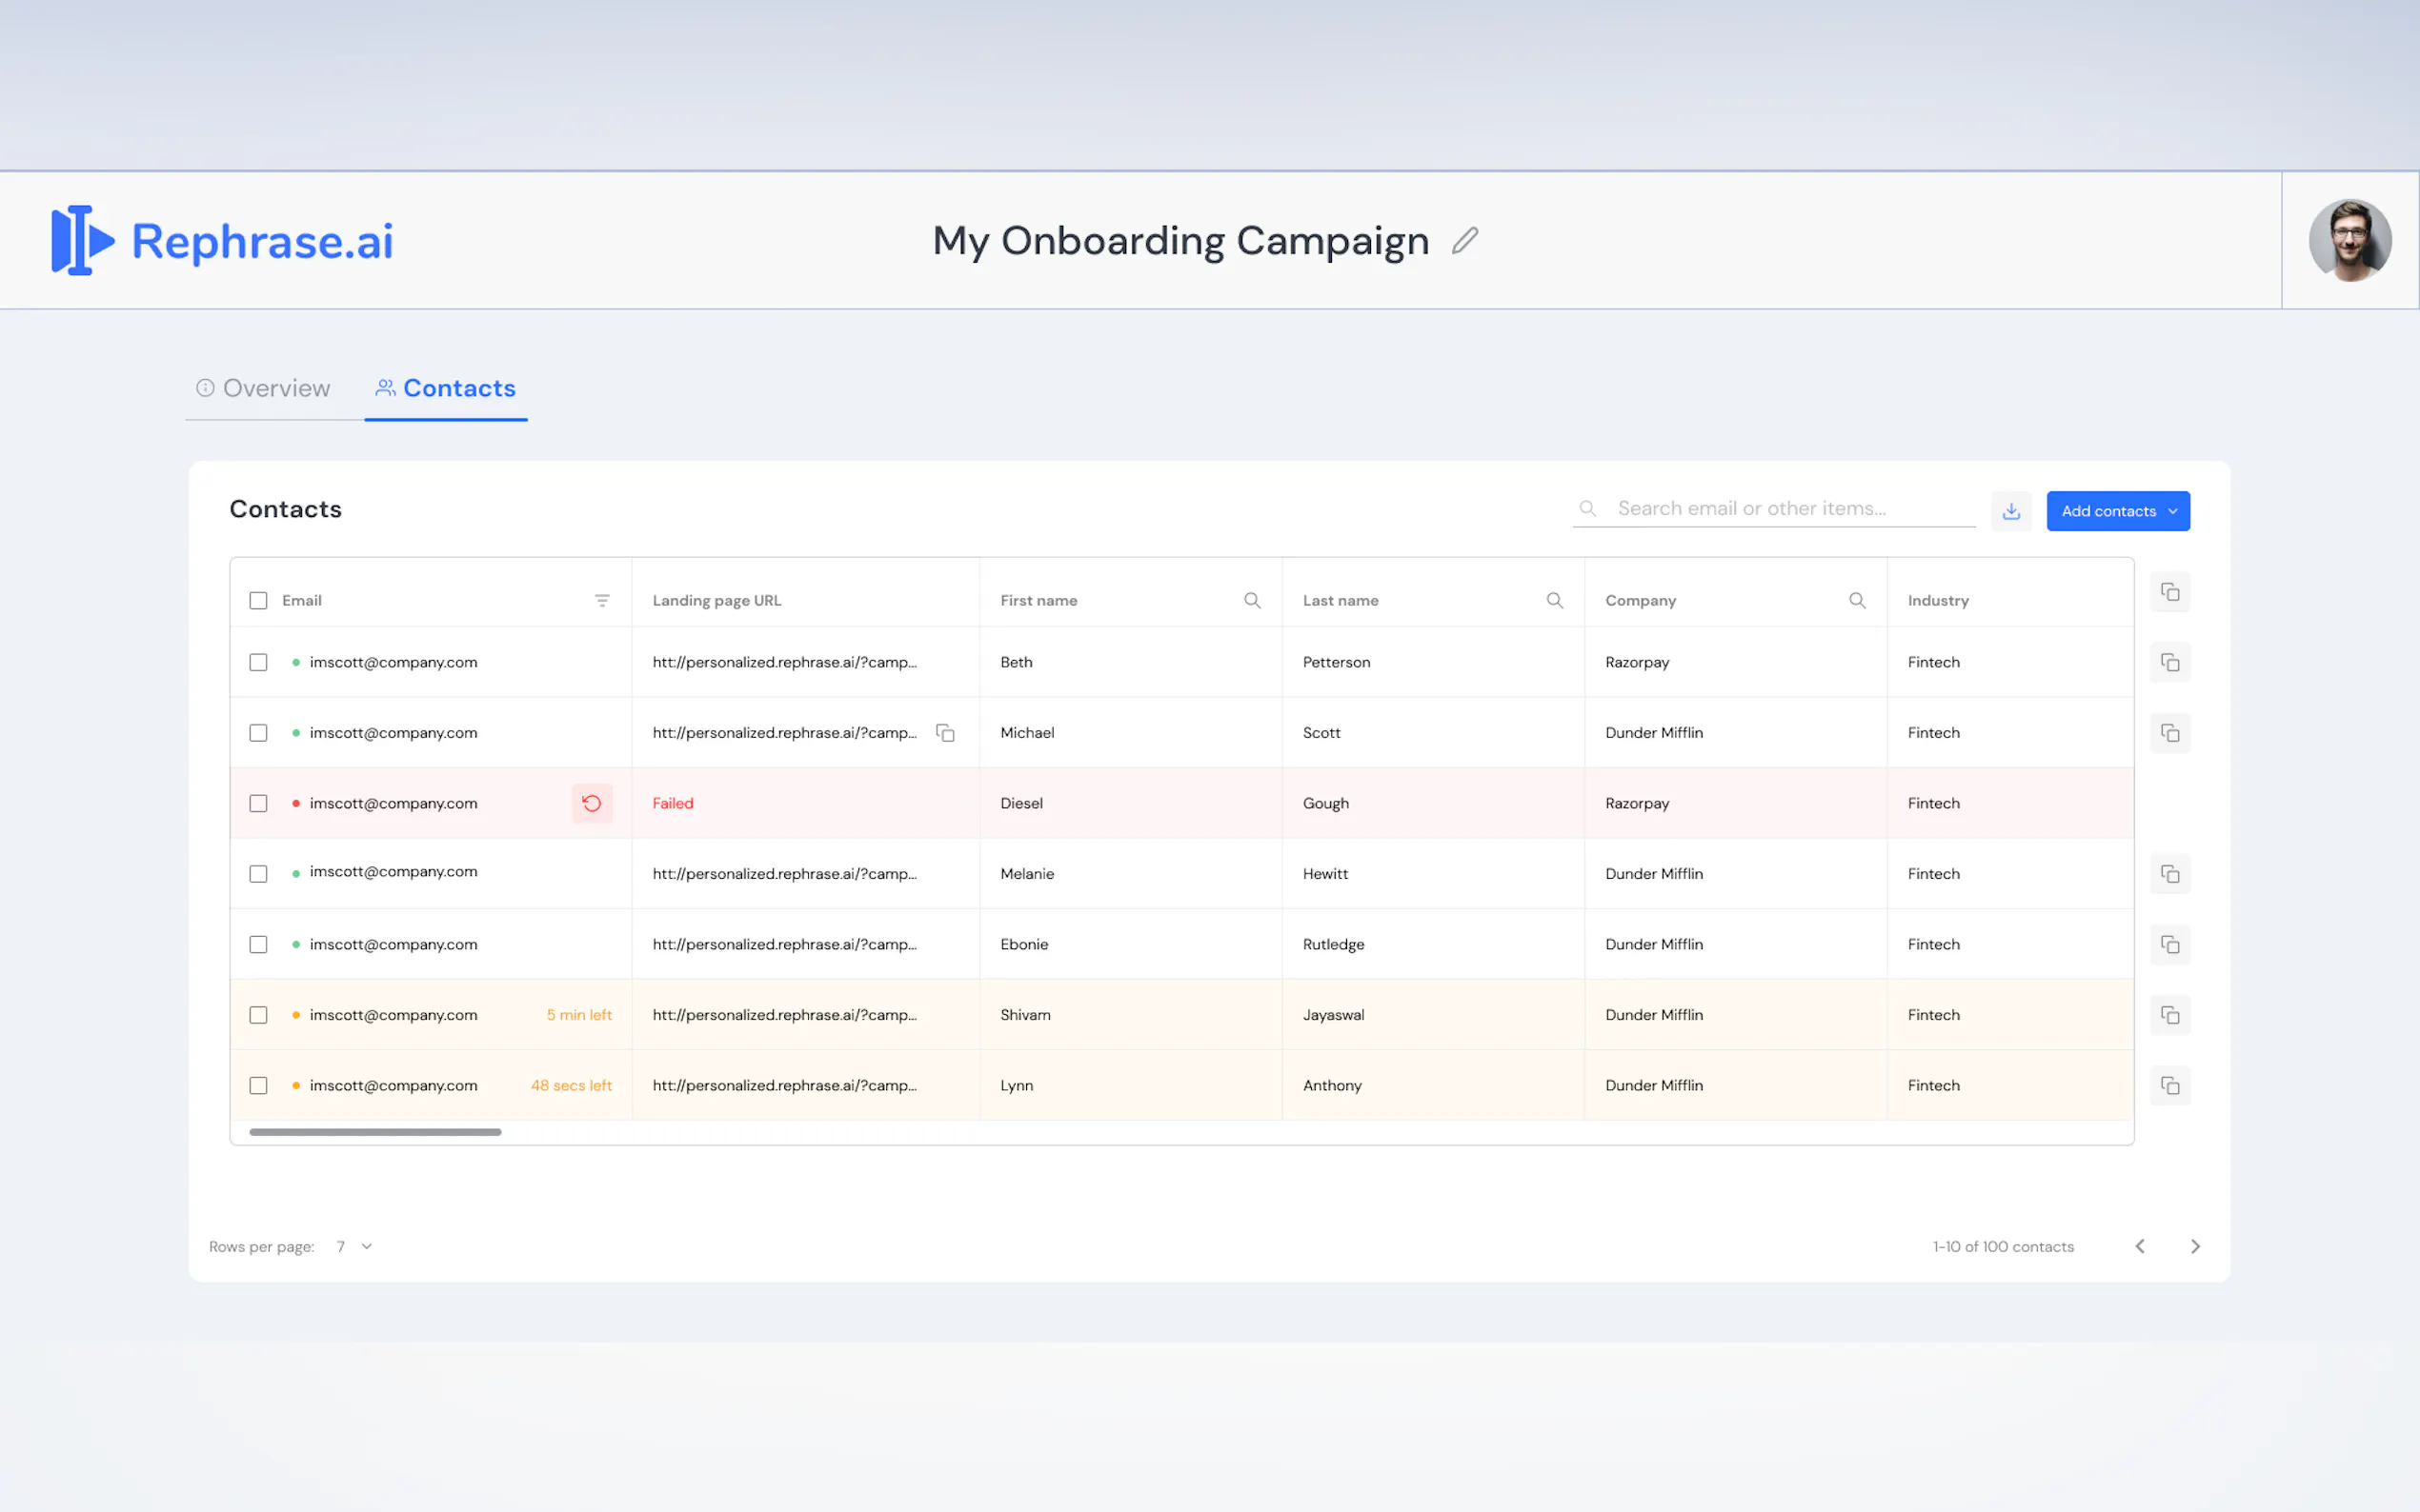Copy landing page URL in Michael row

pos(945,733)
